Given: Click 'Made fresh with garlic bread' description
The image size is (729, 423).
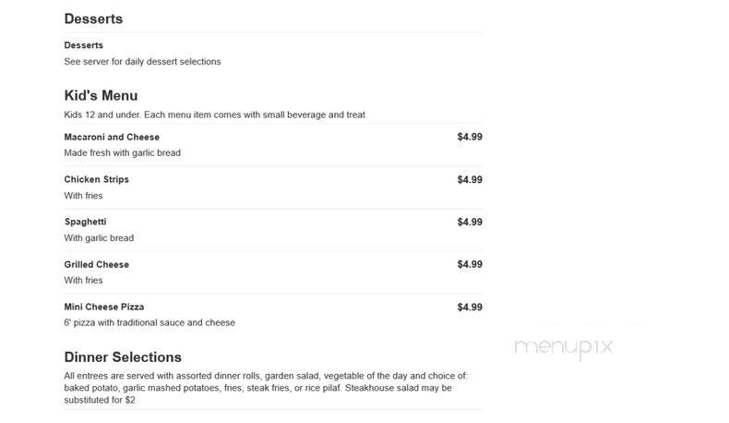Looking at the screenshot, I should coord(123,152).
